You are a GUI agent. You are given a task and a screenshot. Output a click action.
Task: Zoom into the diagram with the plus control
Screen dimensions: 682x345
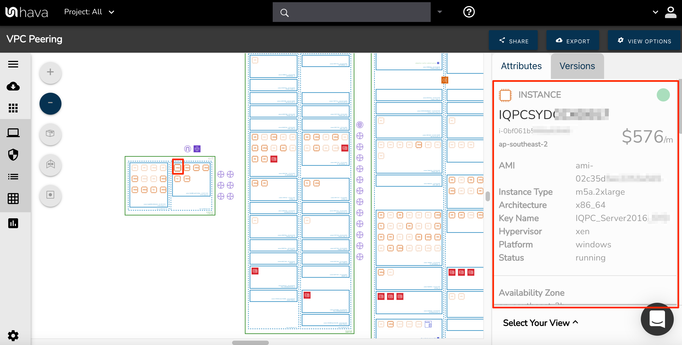50,72
